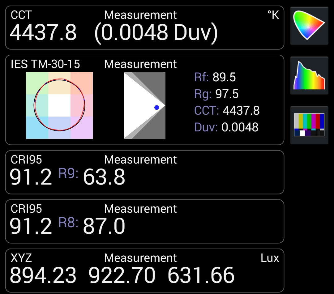This screenshot has width=334, height=294.
Task: Tap the 0.0048 Duv reading
Action: tap(156, 33)
